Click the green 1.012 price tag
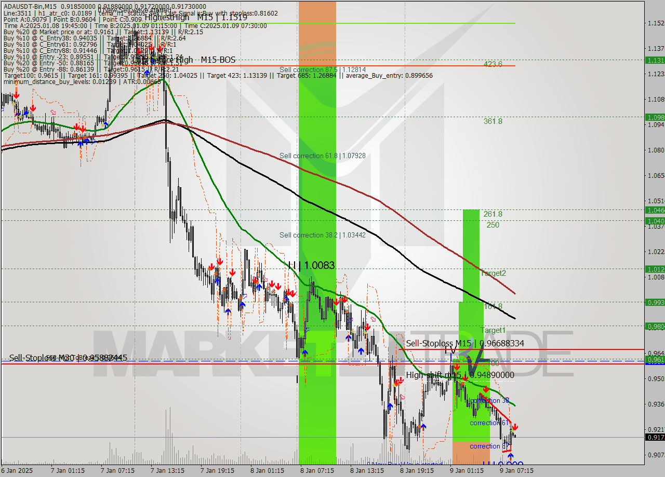Screen dimensions: 665x477 (655, 269)
